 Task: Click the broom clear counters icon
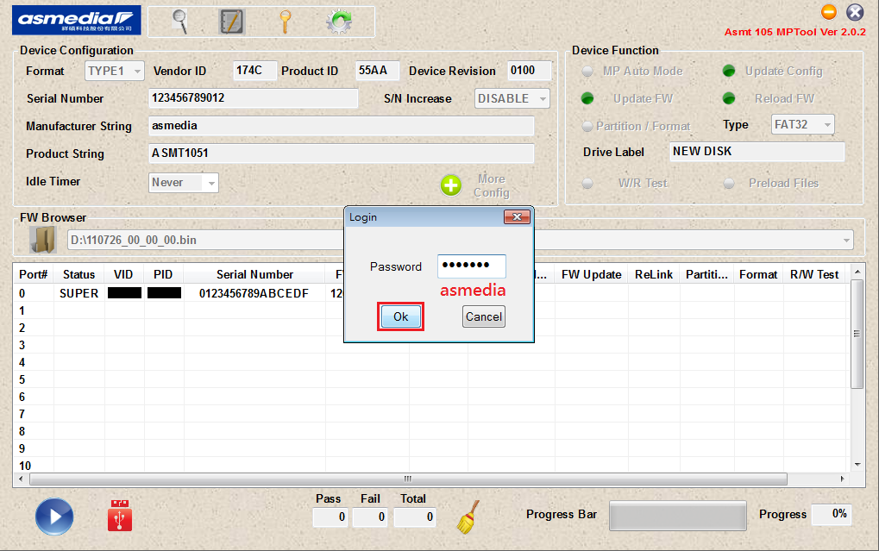(468, 517)
